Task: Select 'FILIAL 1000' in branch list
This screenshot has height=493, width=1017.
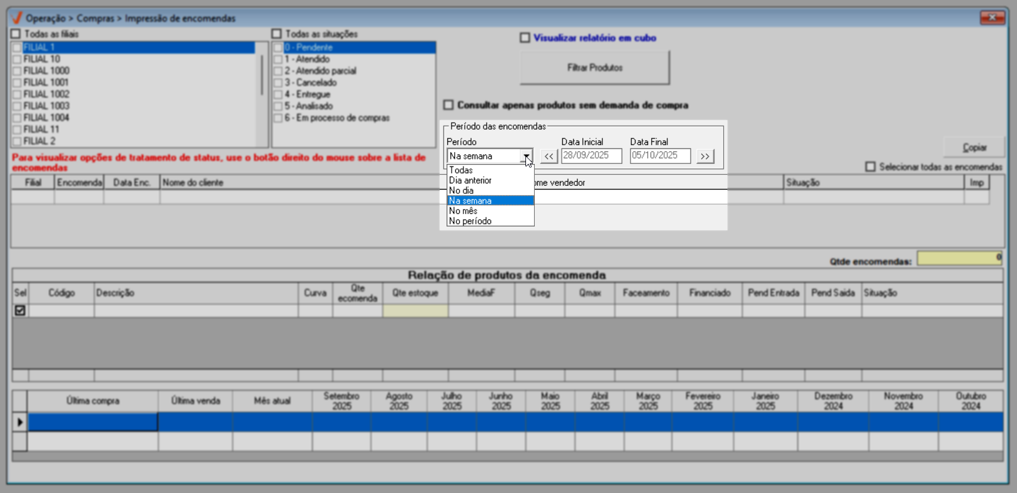Action: 46,71
